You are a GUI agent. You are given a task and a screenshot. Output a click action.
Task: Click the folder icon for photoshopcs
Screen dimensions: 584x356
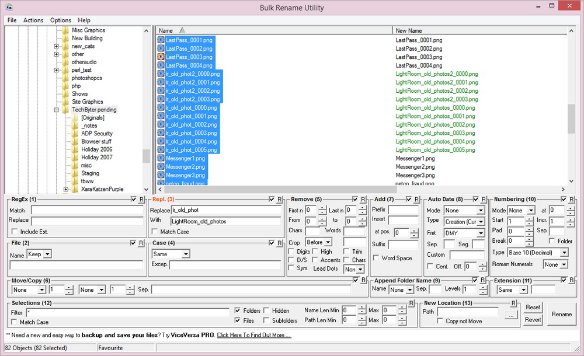pyautogui.click(x=65, y=78)
